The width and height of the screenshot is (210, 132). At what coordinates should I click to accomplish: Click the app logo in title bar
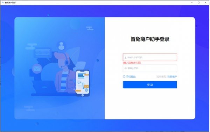coord(3,3)
